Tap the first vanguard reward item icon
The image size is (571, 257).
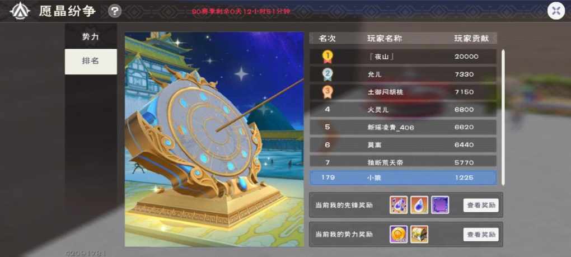coord(399,205)
